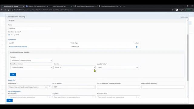The image size is (194, 109).
Task: Switch to the fifth browser tab
Action: click(x=110, y=6)
